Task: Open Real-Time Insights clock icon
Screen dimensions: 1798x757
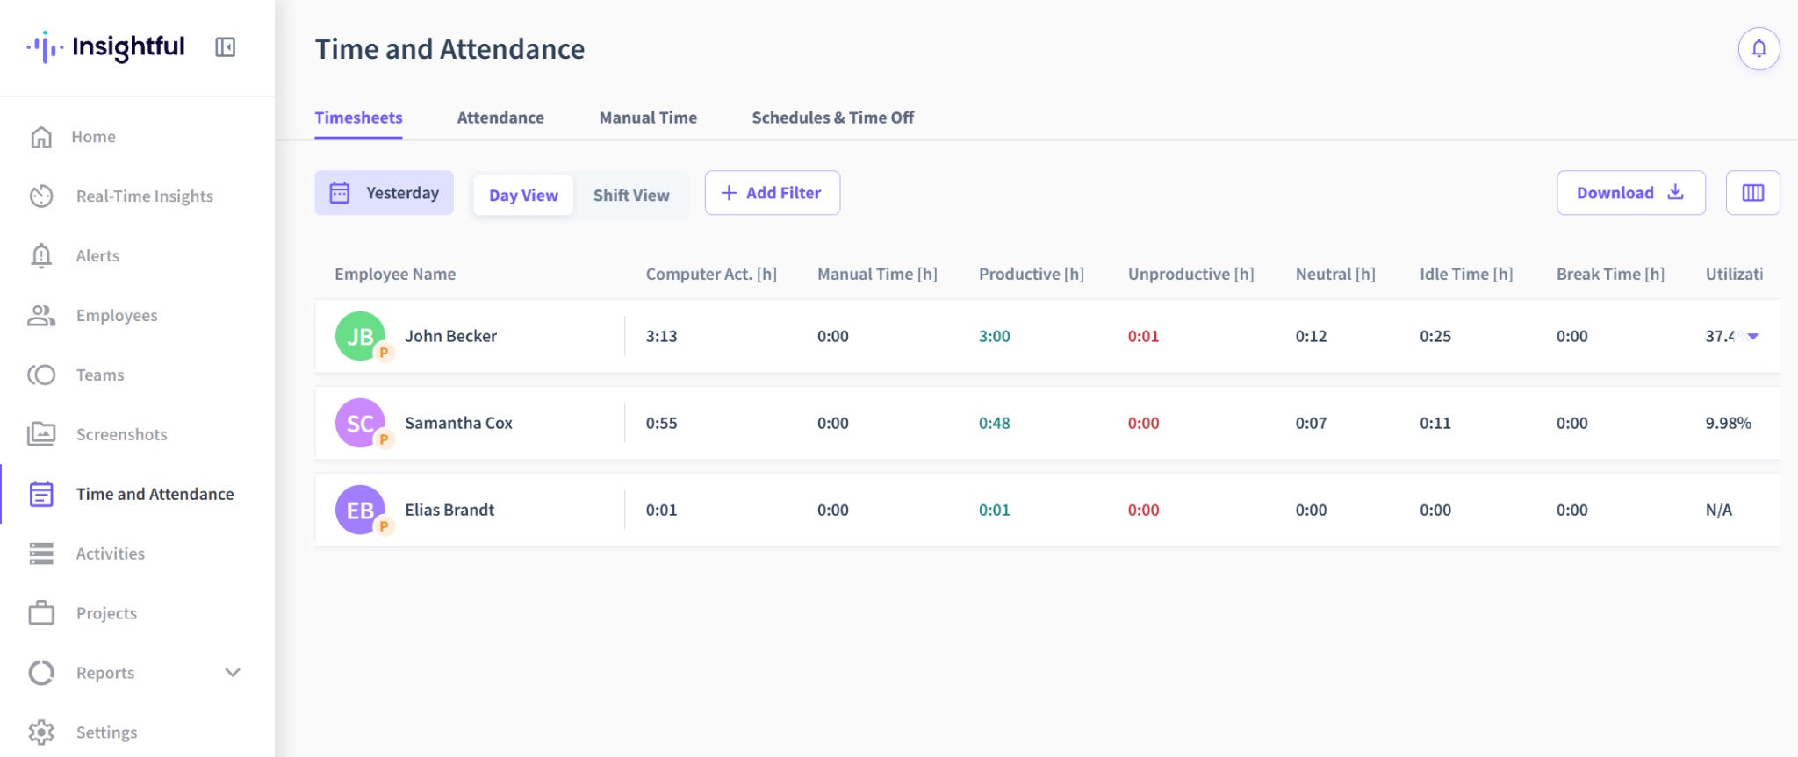Action: [x=41, y=196]
